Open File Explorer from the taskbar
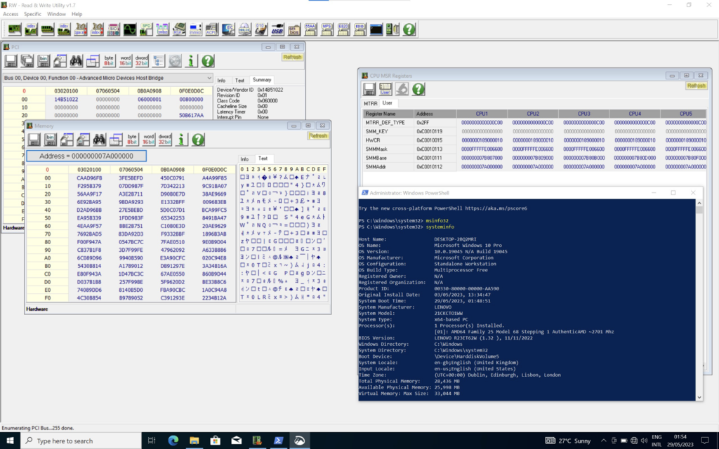The width and height of the screenshot is (719, 449). pos(194,441)
